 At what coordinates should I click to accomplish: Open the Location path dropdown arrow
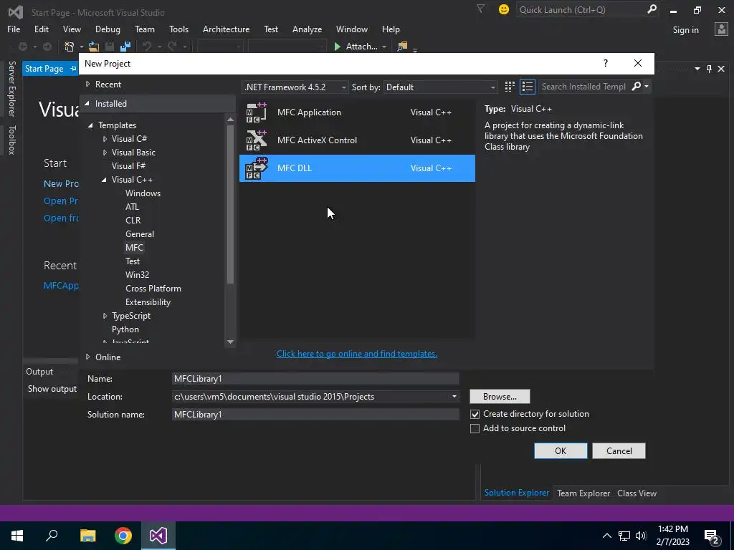pos(454,397)
